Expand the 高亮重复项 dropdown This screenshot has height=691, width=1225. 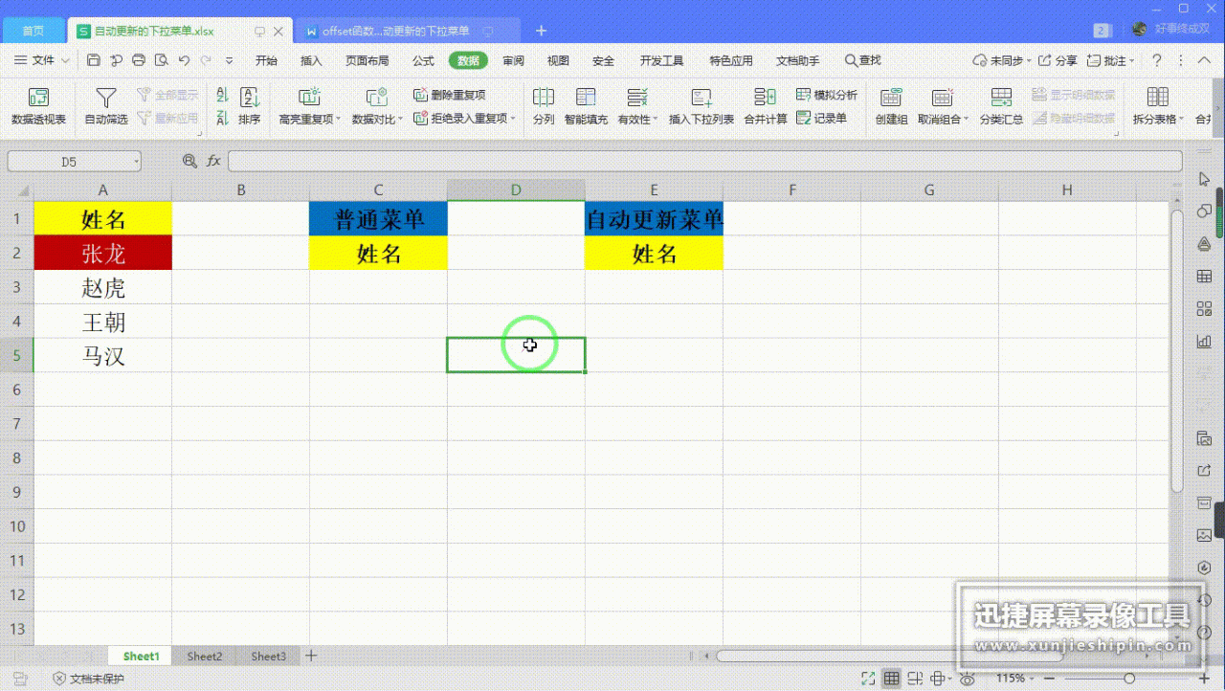point(339,120)
